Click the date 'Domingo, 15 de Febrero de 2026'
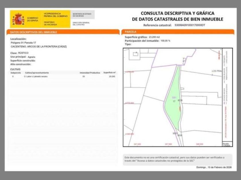This screenshot has height=180, width=241. point(214,167)
